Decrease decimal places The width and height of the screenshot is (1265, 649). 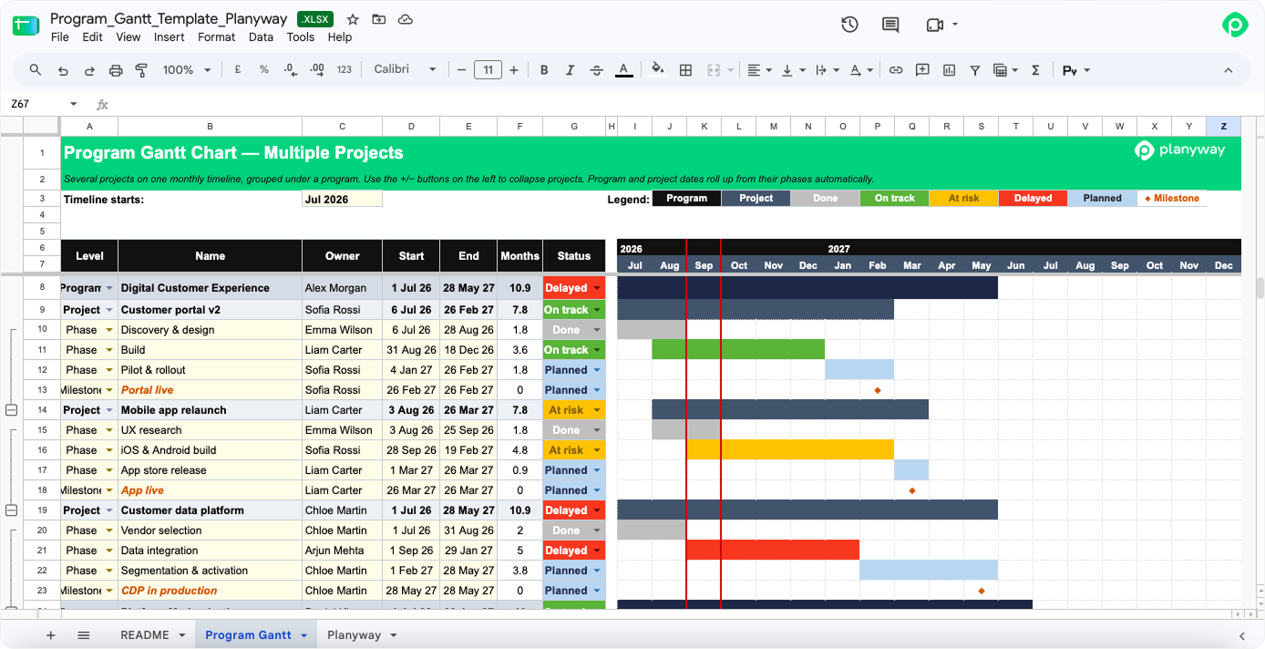[x=291, y=70]
